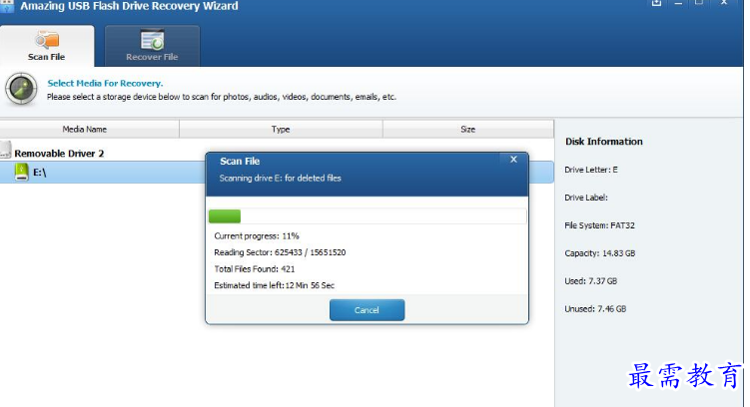The width and height of the screenshot is (750, 407).
Task: Cancel the drive scan
Action: point(367,310)
